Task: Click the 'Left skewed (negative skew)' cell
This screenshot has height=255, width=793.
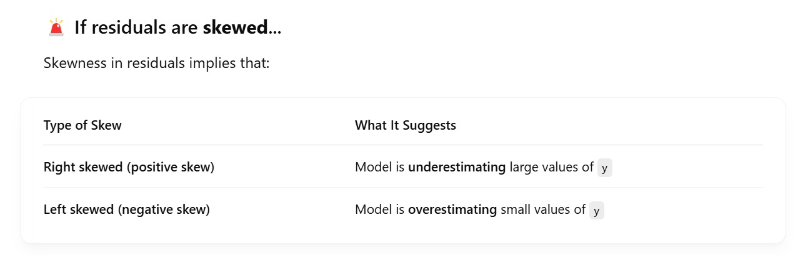Action: pos(126,209)
